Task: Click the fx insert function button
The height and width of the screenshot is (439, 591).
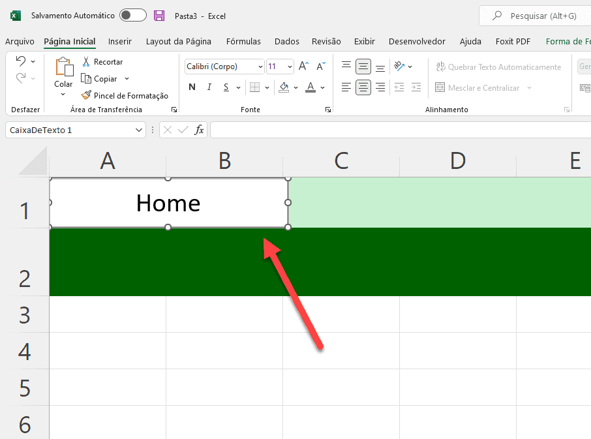Action: 199,130
